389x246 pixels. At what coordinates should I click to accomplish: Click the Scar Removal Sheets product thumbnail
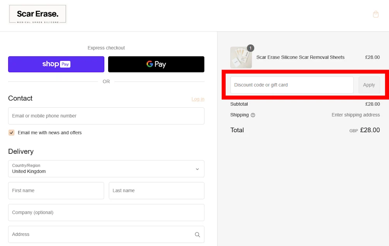[x=241, y=58]
